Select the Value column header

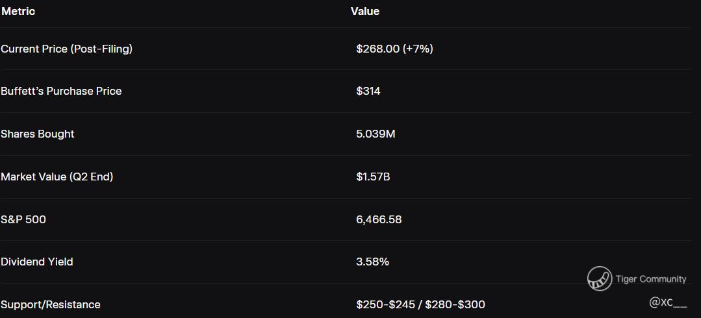365,11
